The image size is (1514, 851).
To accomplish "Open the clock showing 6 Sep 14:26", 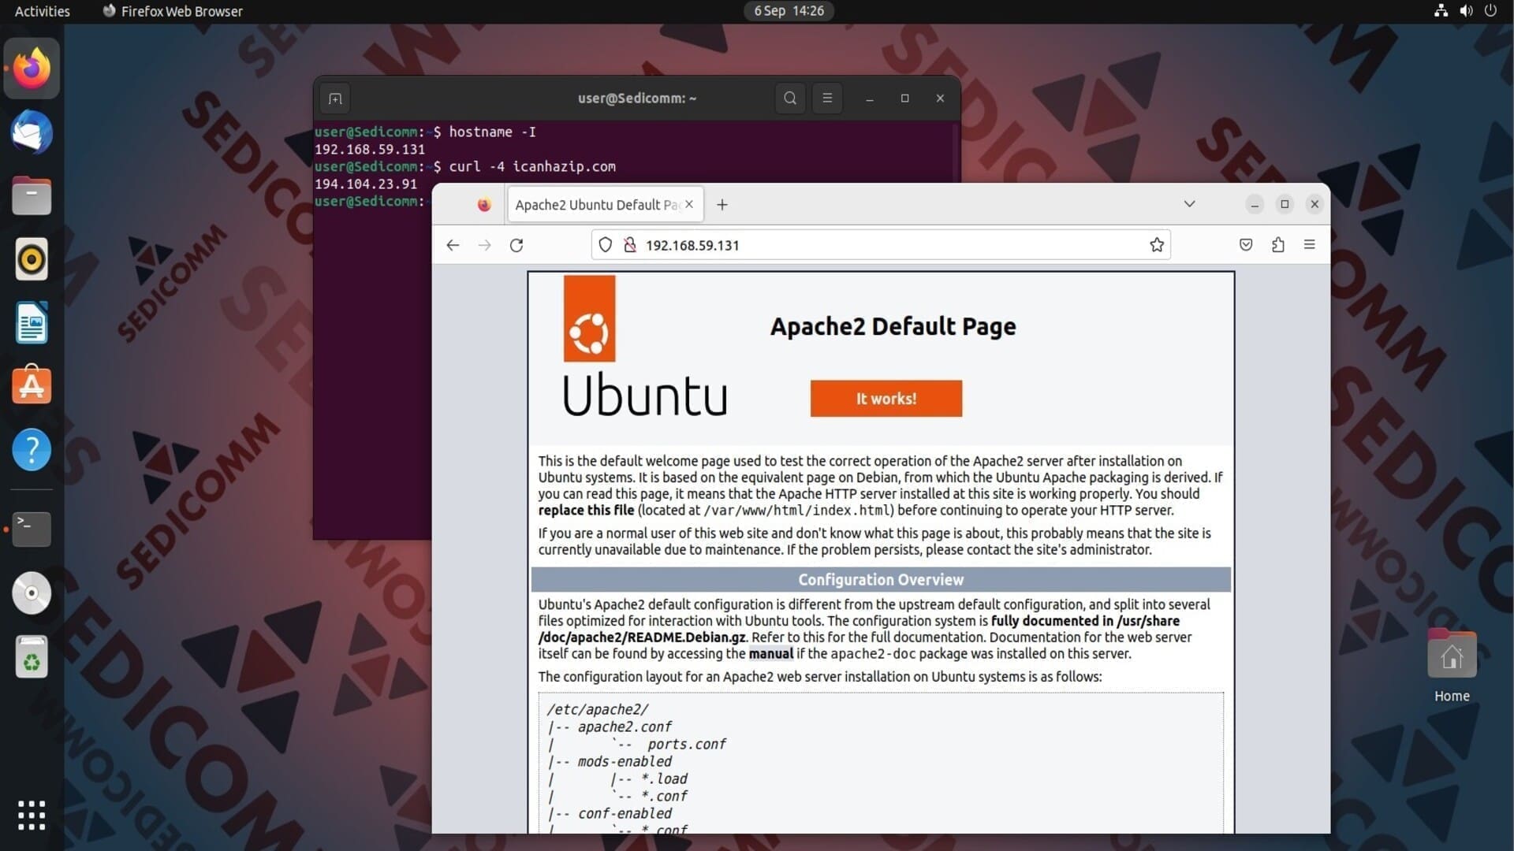I will pos(789,11).
